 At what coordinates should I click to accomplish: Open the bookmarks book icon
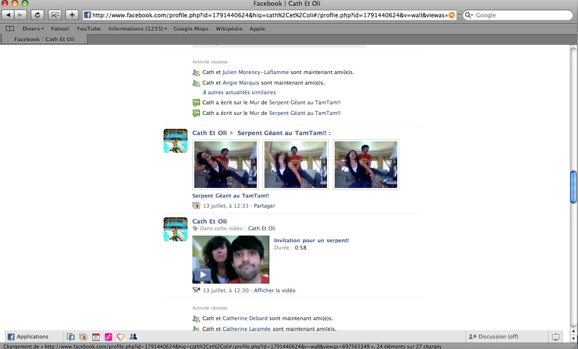10,29
